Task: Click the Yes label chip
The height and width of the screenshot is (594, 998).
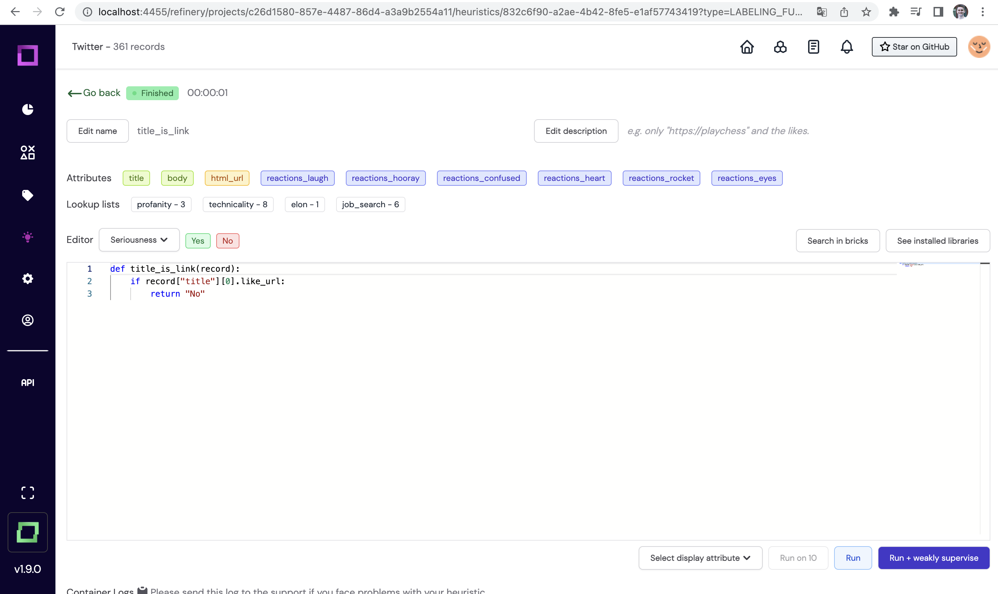Action: (x=198, y=241)
